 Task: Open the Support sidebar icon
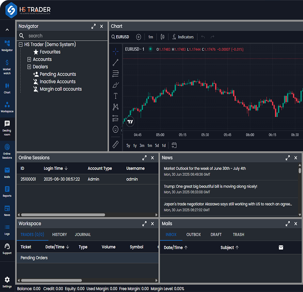coord(7,249)
